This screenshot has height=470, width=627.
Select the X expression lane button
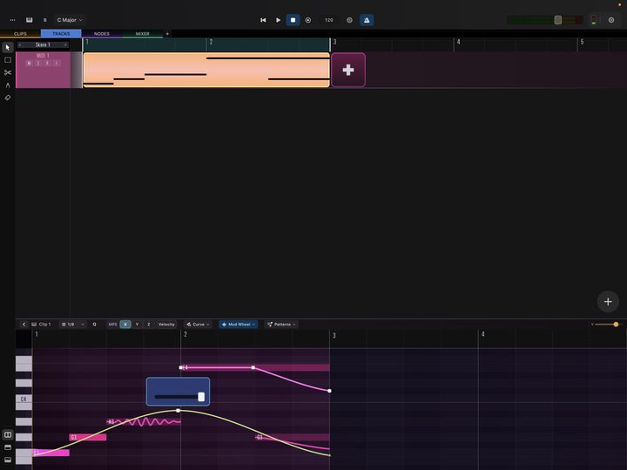click(125, 324)
